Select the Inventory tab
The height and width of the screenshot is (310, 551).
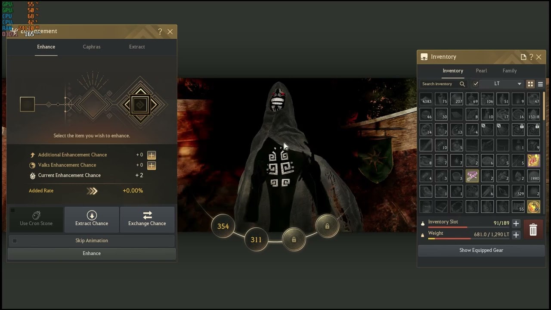[453, 71]
